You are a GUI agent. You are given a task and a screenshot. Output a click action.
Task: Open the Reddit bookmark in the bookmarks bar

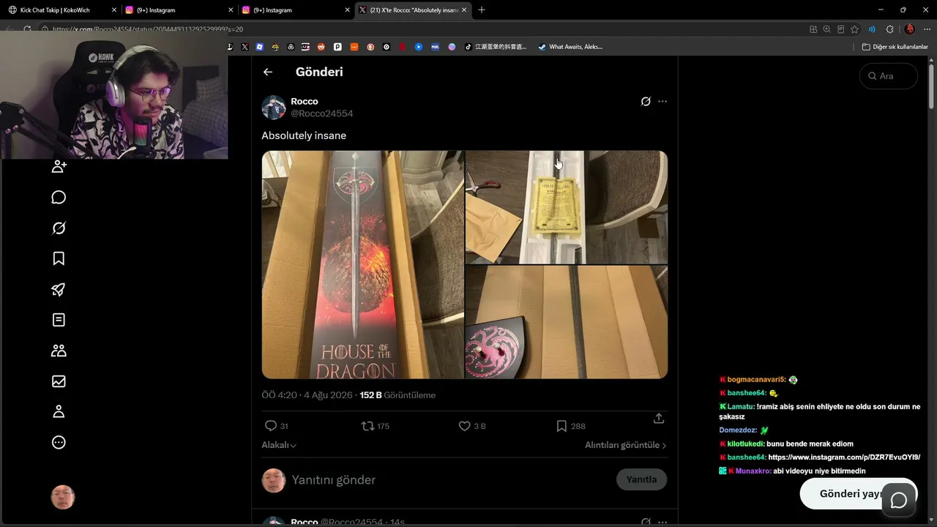pos(321,47)
